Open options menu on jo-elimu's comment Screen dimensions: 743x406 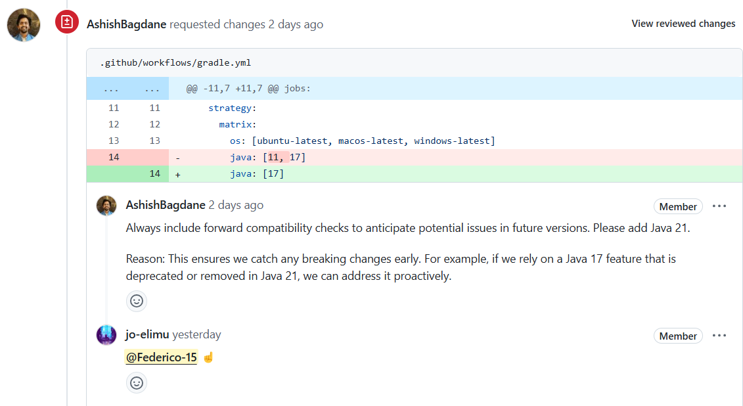click(x=719, y=336)
